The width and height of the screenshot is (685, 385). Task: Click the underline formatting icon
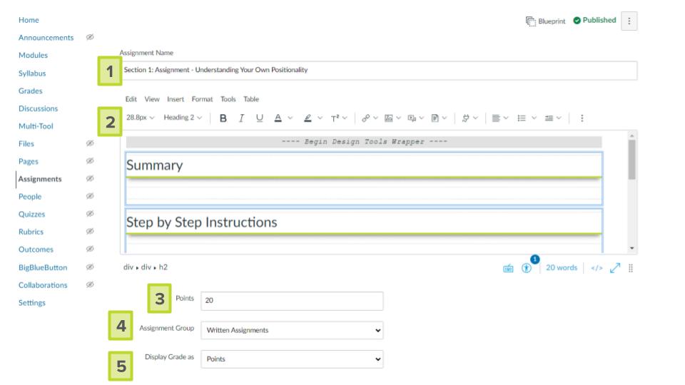click(x=260, y=118)
